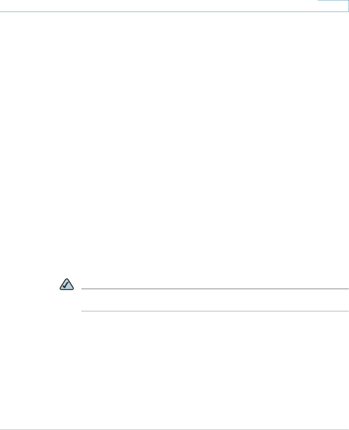This screenshot has height=430, width=349.
Task: Click the black rule line beside the note icon
Action: point(215,289)
